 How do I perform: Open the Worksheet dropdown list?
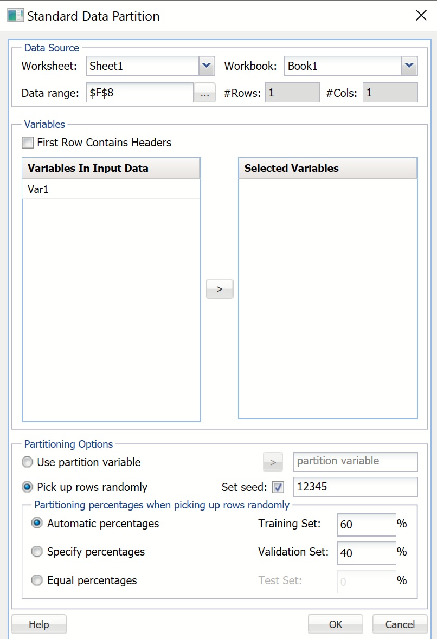[207, 67]
